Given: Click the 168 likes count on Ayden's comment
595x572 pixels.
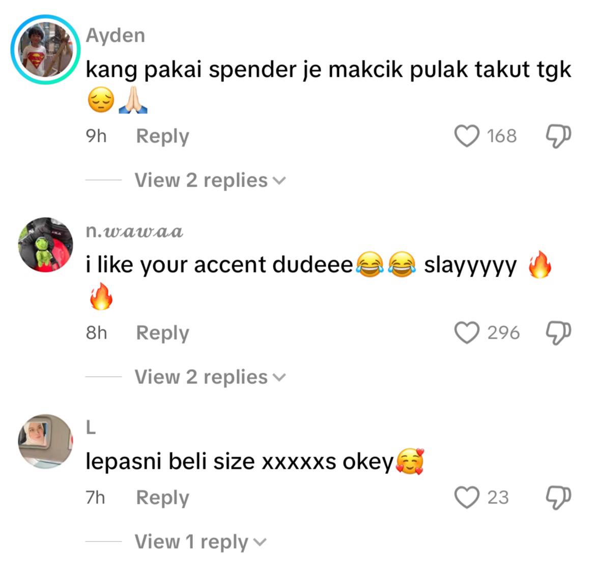Looking at the screenshot, I should (x=502, y=136).
